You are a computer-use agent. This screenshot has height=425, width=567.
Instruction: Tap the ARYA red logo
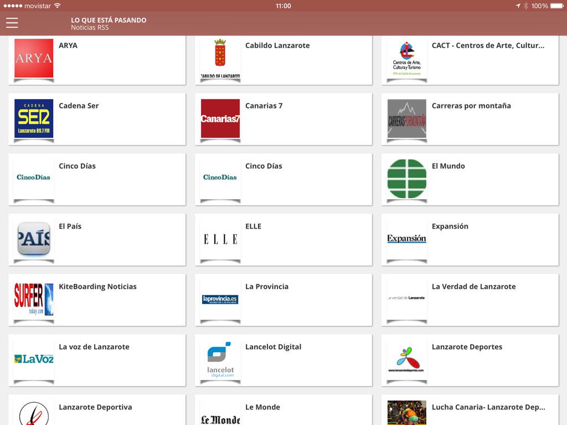tap(34, 58)
